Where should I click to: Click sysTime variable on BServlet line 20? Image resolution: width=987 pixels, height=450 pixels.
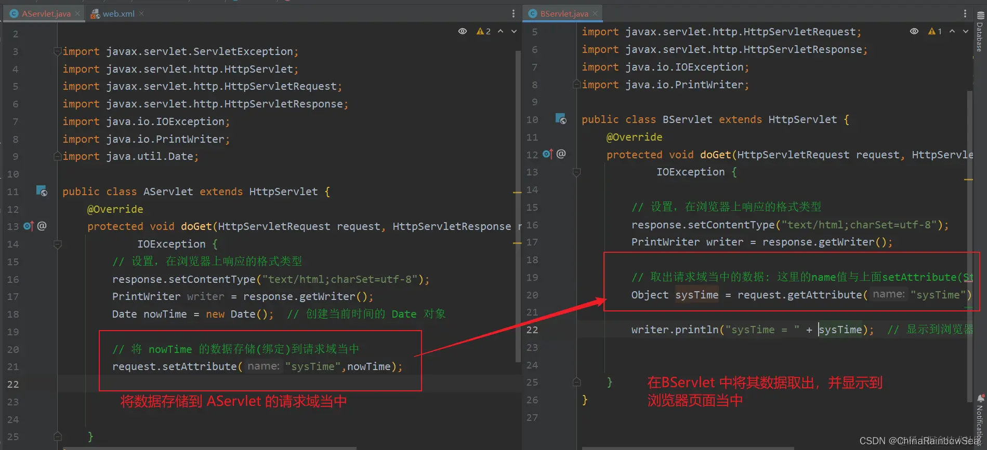tap(696, 295)
